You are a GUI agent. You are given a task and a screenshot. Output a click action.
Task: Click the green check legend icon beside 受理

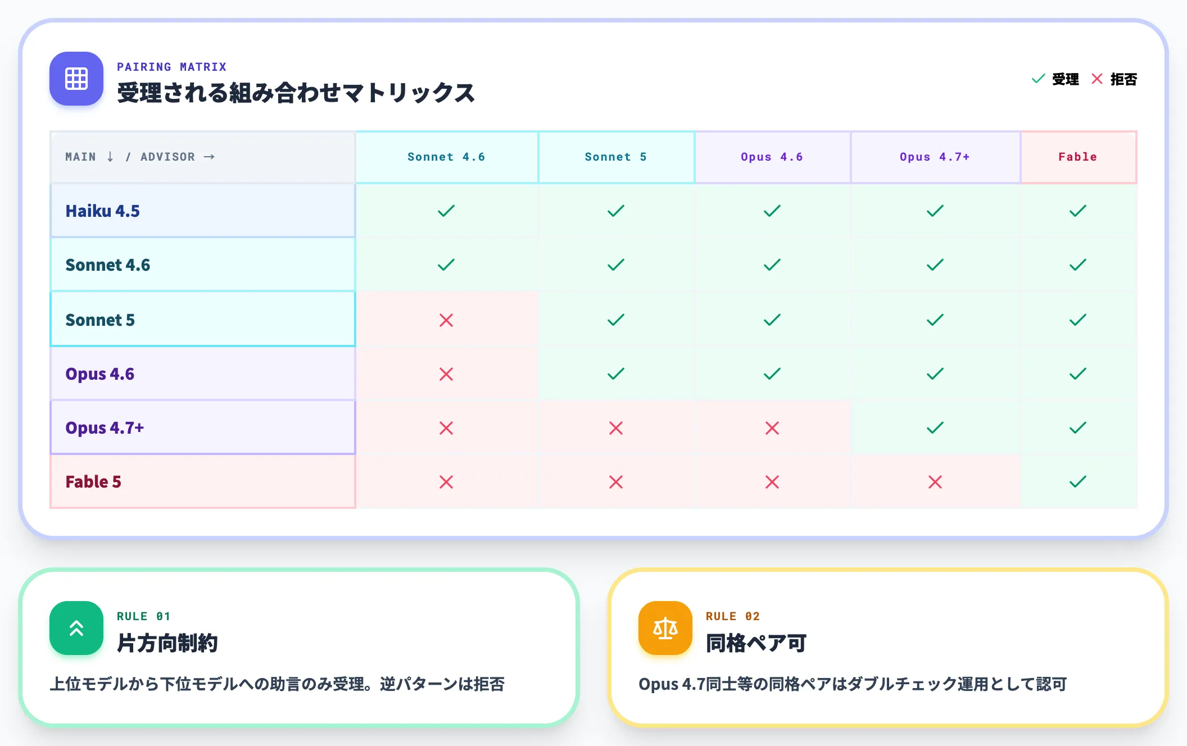(x=1039, y=79)
